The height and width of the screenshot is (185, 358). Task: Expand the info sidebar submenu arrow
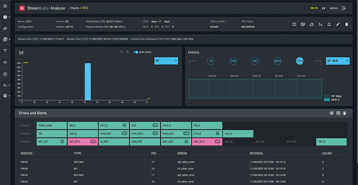click(10, 17)
